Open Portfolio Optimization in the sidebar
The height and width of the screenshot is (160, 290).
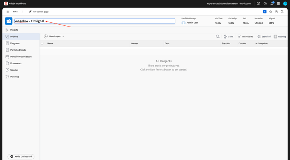21,57
